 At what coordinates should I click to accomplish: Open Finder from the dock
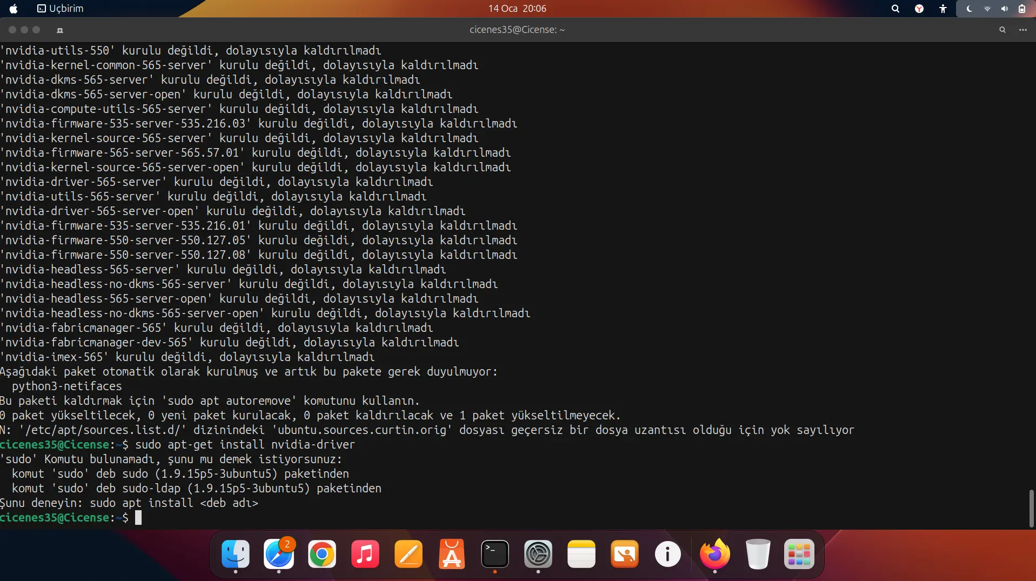236,554
